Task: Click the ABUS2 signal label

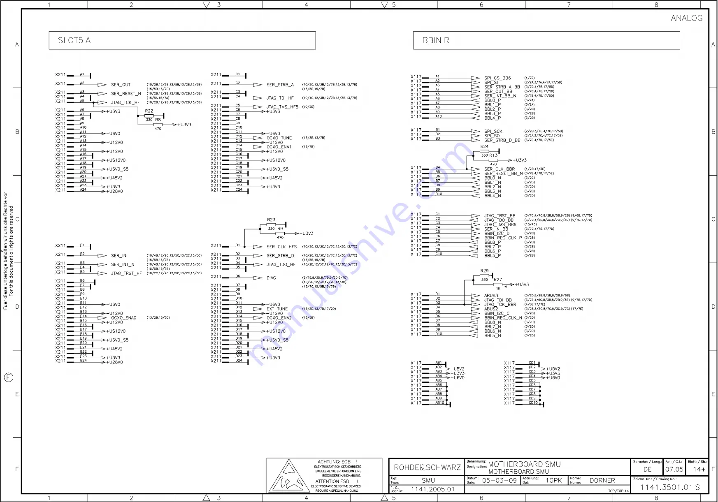Action: point(491,309)
